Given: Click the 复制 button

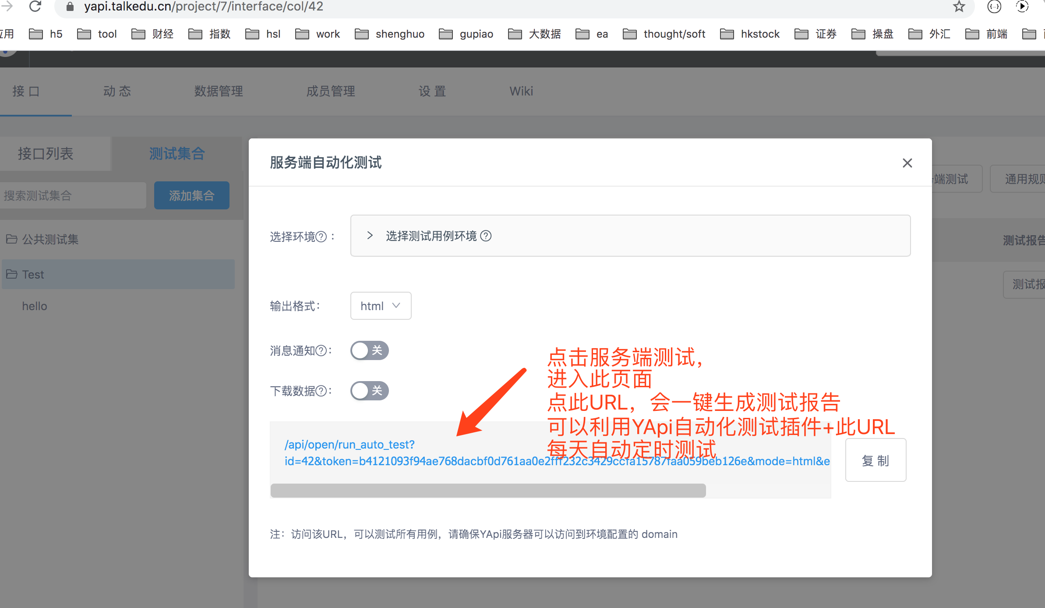Looking at the screenshot, I should click(876, 460).
